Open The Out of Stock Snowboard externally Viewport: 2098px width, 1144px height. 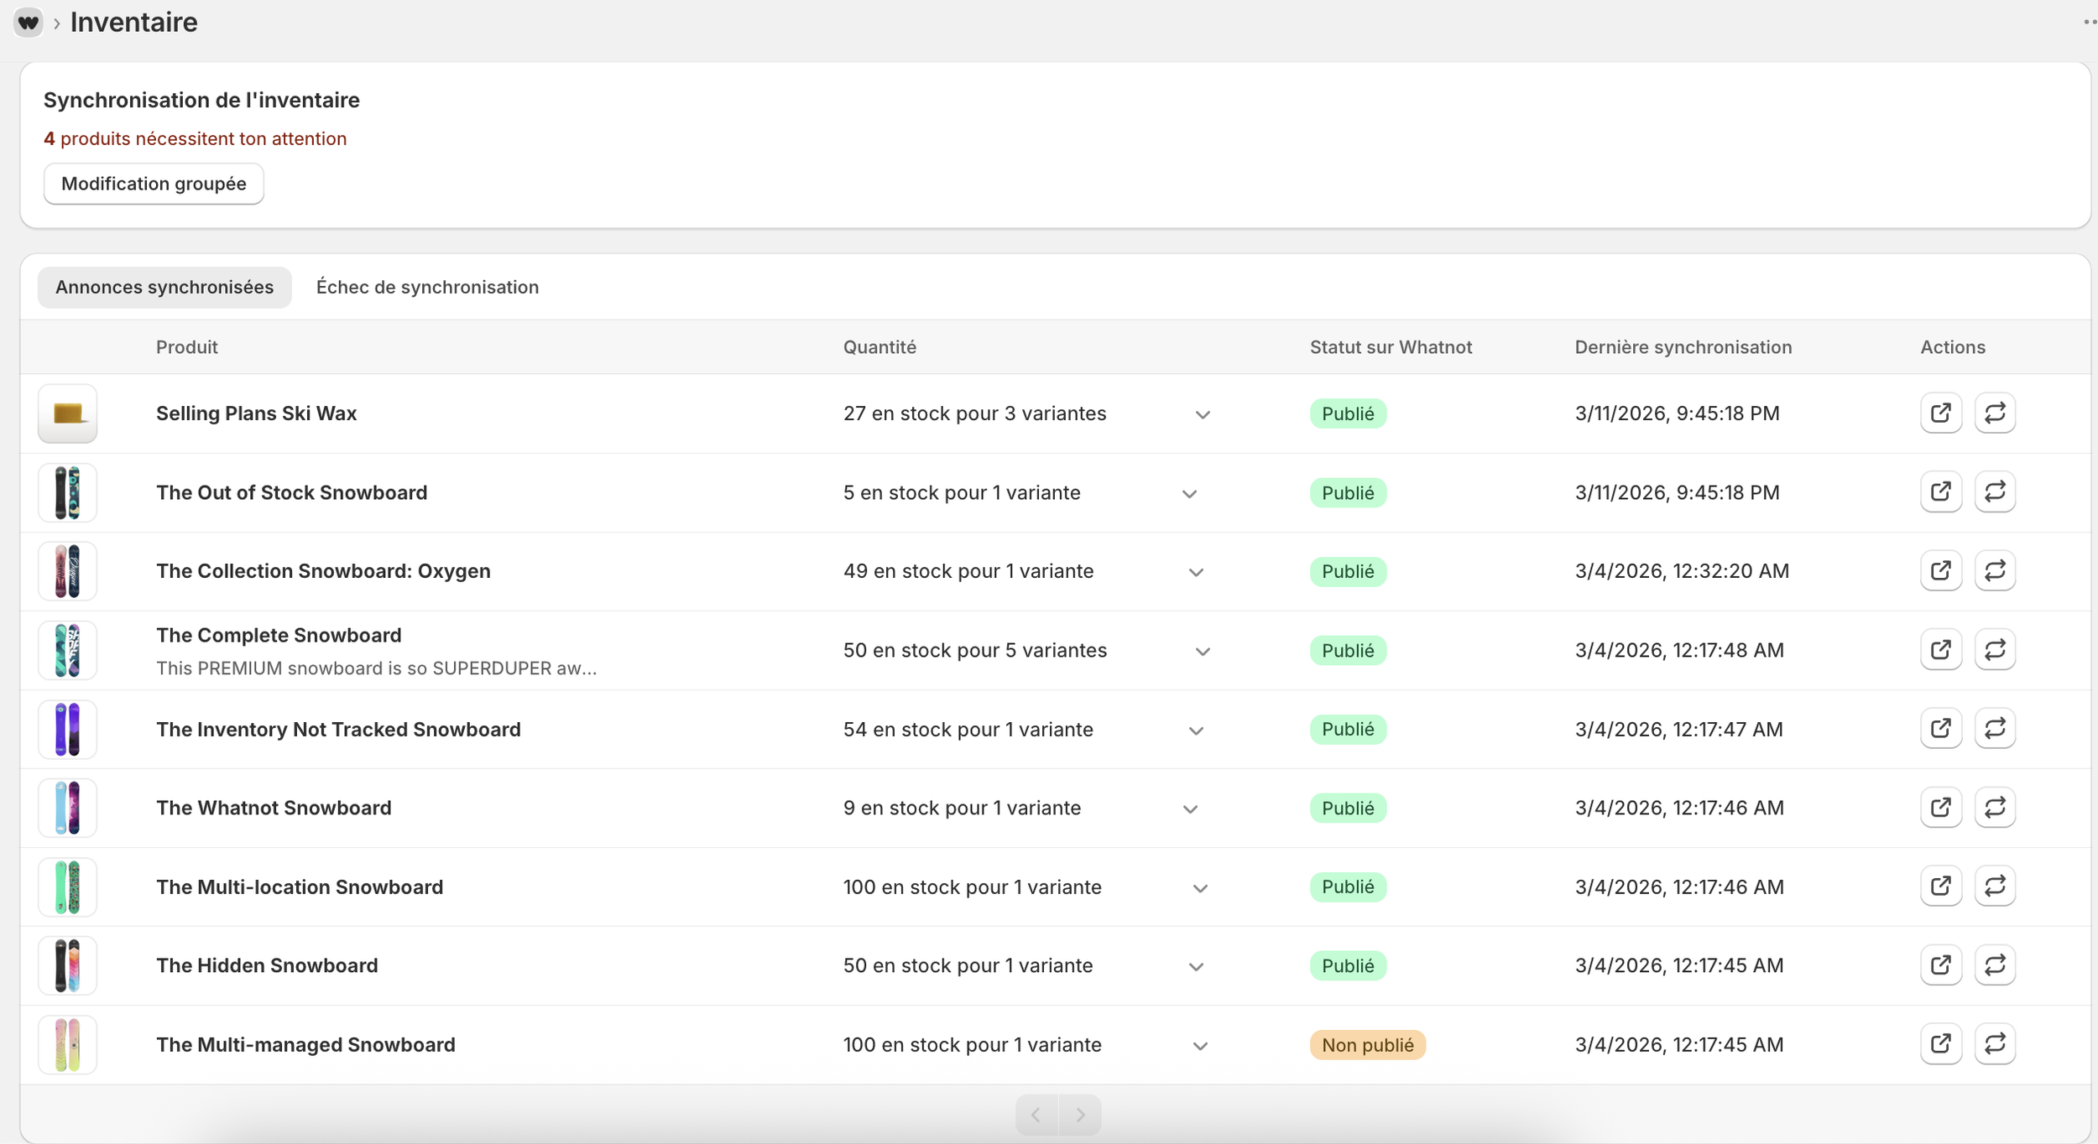pos(1940,491)
